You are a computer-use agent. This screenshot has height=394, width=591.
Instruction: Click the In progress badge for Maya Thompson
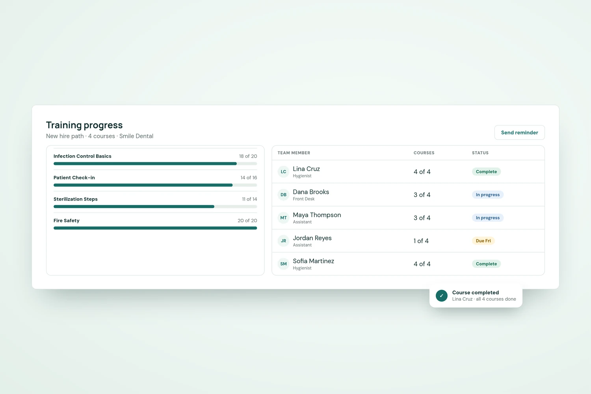[x=488, y=218]
